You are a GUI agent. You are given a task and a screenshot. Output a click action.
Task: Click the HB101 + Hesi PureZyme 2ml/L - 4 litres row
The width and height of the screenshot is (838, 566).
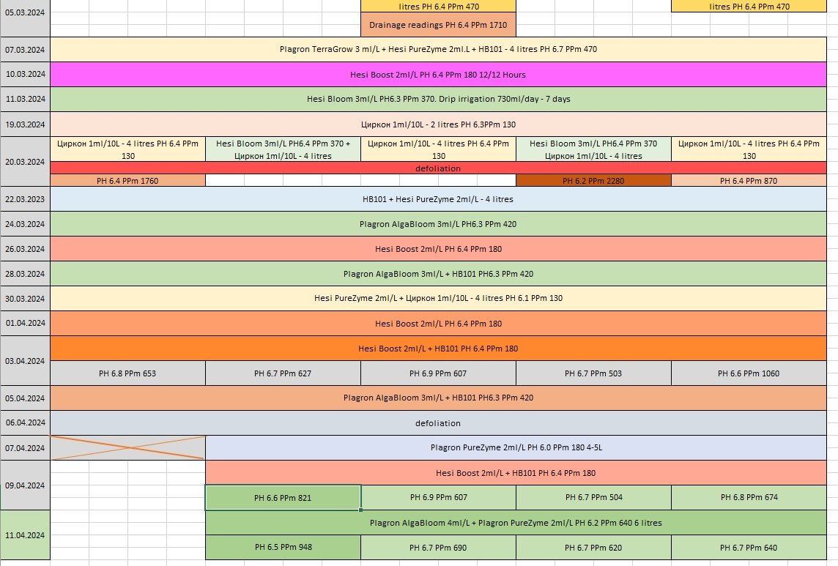[438, 199]
